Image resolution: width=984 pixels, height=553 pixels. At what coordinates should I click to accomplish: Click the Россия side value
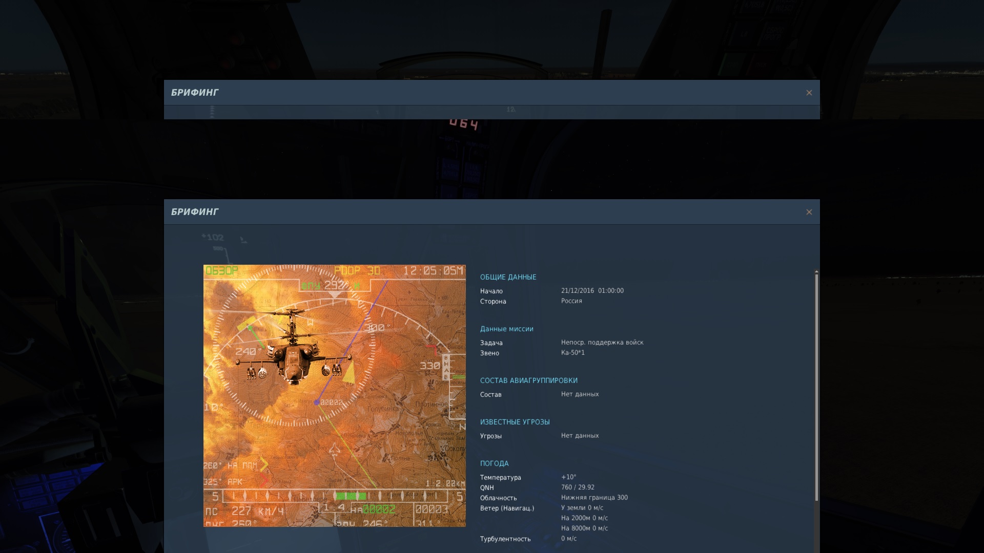click(571, 301)
